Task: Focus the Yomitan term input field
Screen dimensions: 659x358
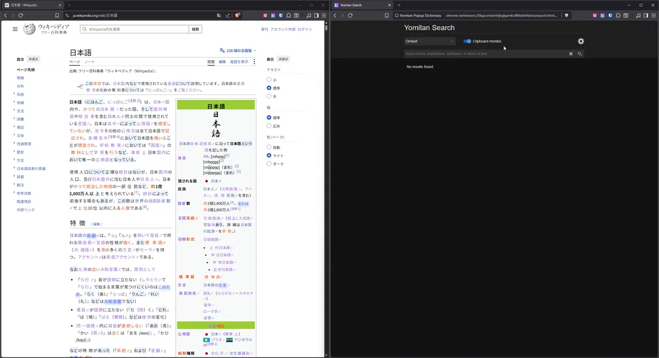Action: tap(485, 54)
